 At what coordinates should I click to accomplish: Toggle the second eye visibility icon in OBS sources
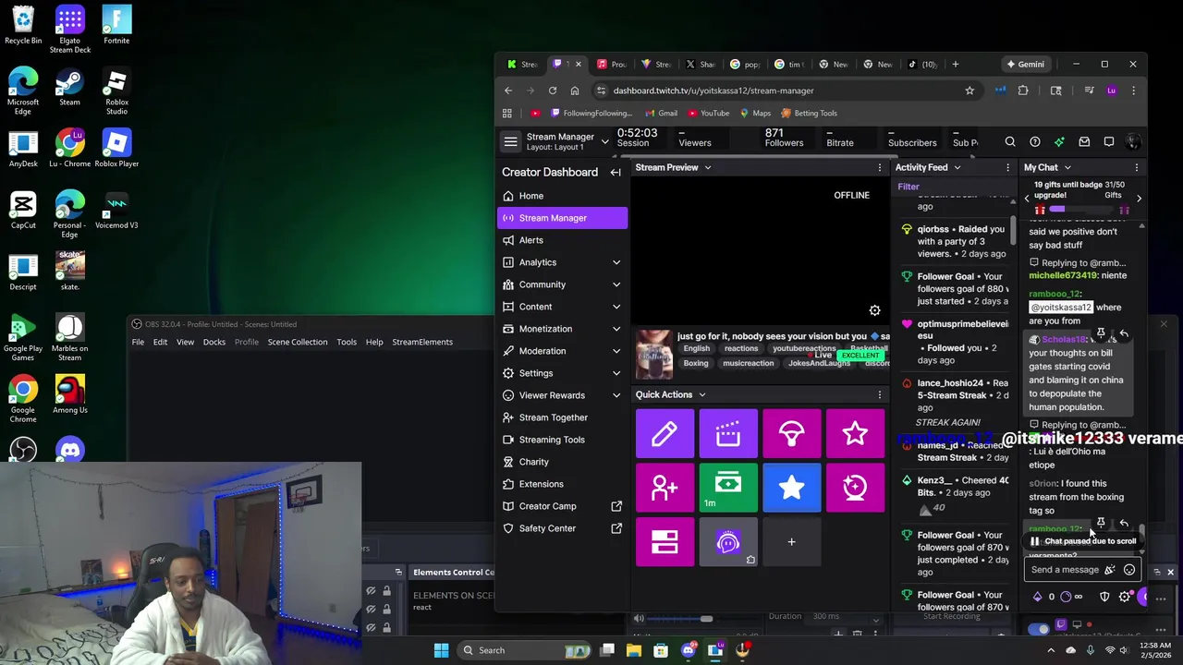tap(371, 610)
